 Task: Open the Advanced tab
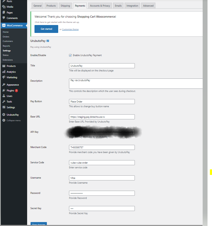coord(148,6)
